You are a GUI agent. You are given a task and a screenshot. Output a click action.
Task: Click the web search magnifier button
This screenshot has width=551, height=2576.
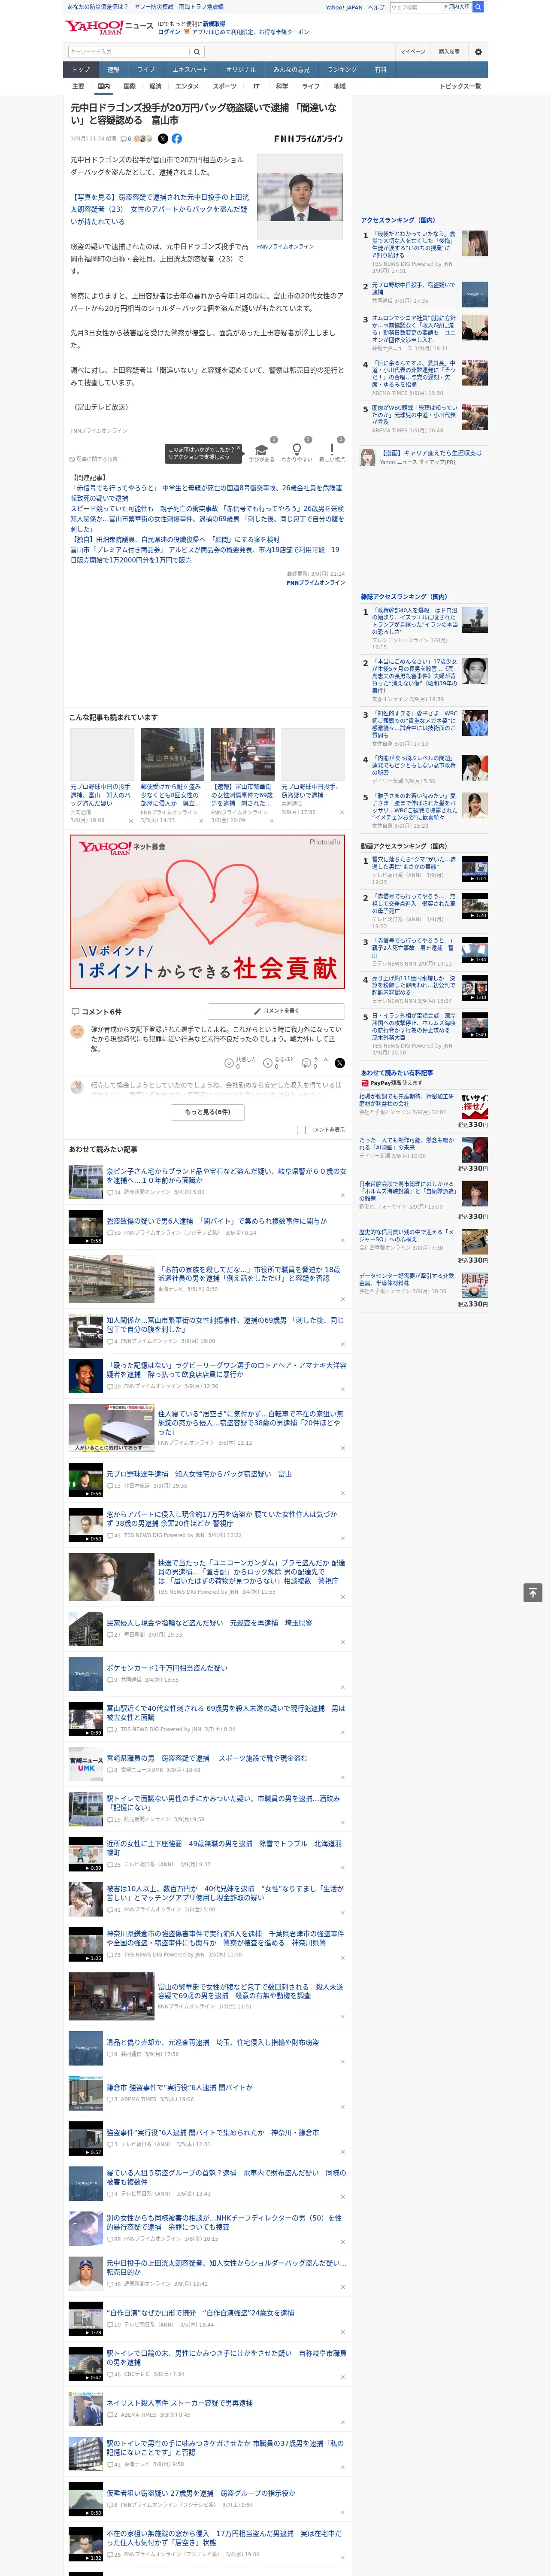[x=478, y=7]
